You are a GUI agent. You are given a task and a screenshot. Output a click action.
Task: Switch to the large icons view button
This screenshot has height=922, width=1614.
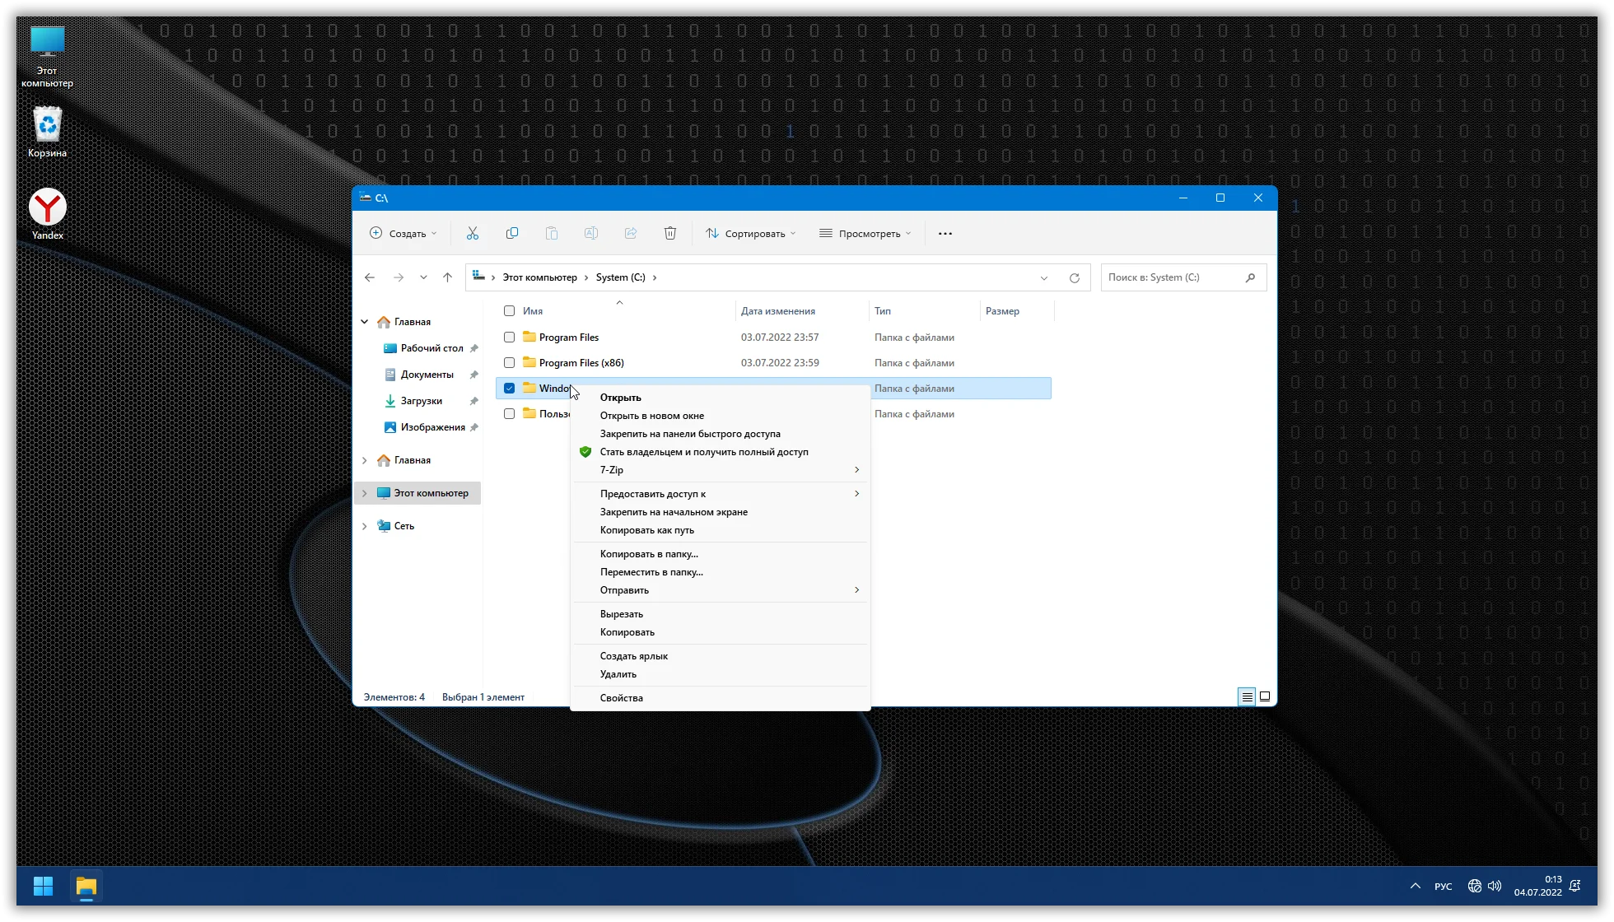tap(1265, 697)
